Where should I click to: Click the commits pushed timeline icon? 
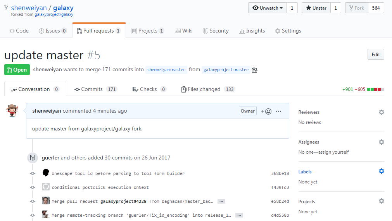(x=33, y=158)
